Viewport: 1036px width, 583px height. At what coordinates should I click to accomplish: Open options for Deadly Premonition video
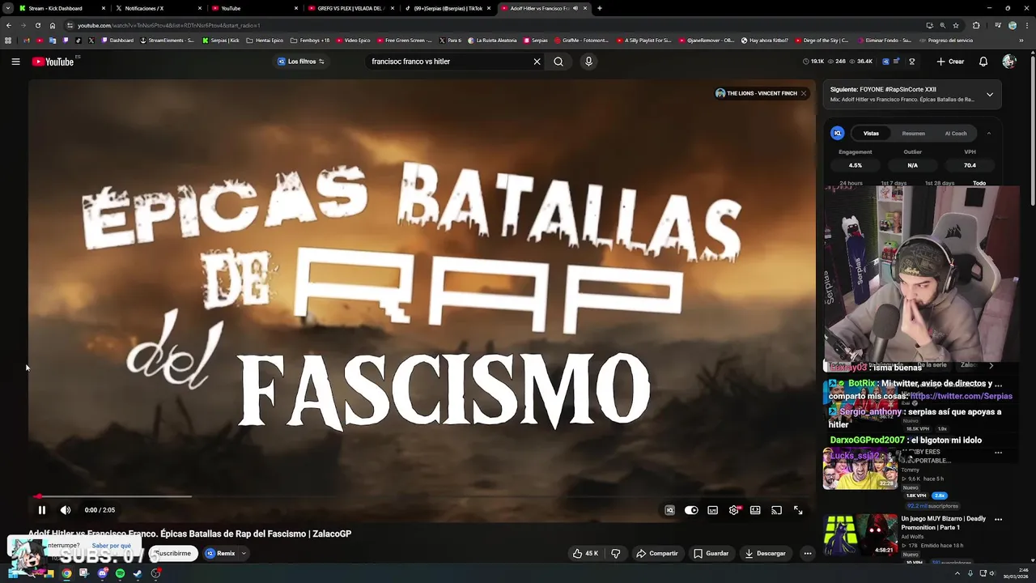pos(998,519)
